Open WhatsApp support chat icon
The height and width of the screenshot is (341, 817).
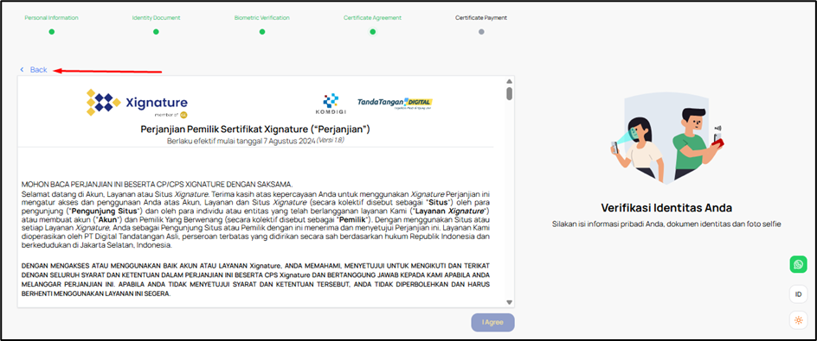pyautogui.click(x=798, y=264)
